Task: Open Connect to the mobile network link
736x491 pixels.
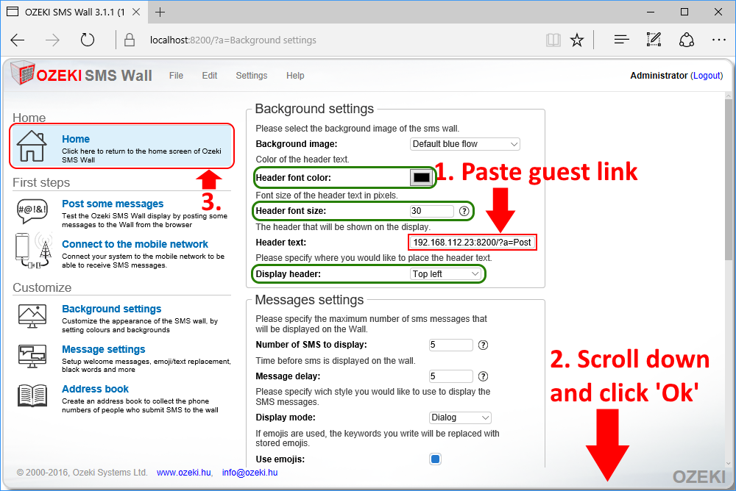Action: pos(135,244)
